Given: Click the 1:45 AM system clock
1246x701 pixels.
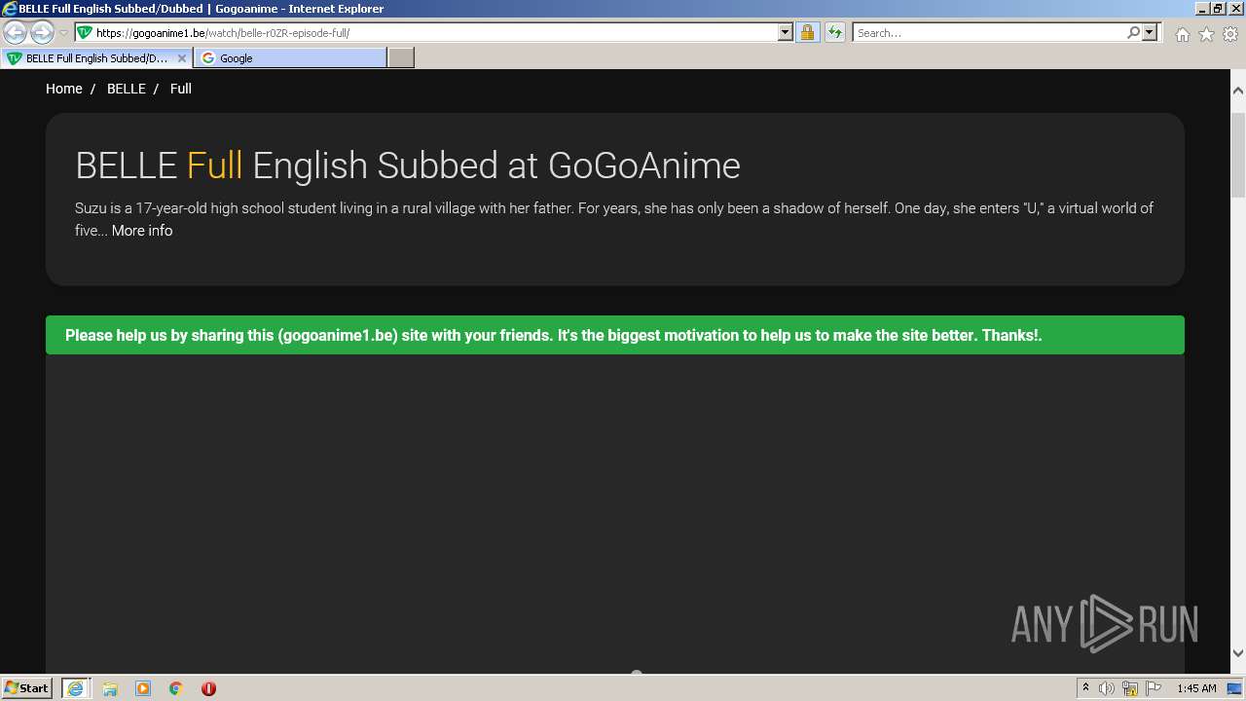Looking at the screenshot, I should [1196, 688].
